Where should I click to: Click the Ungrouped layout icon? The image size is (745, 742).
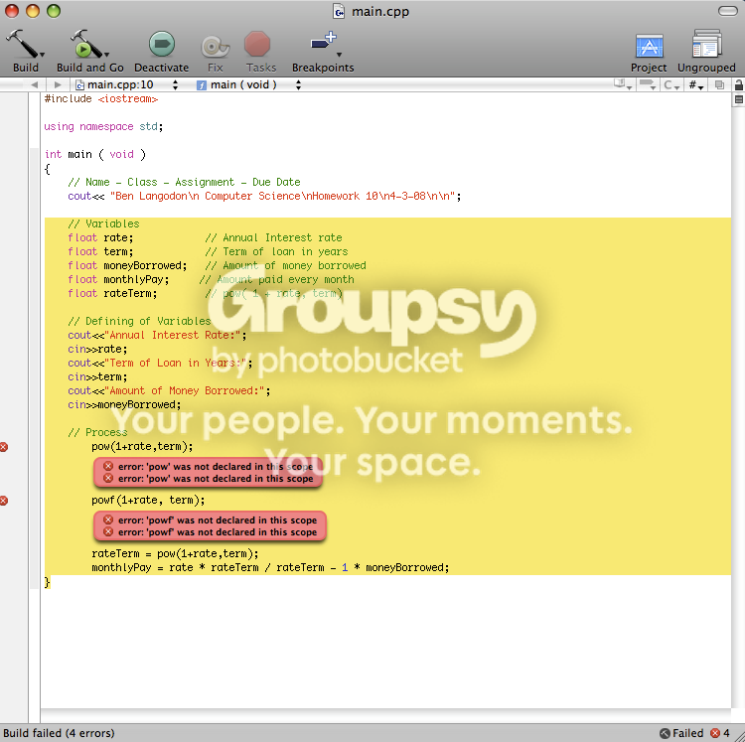pyautogui.click(x=706, y=44)
